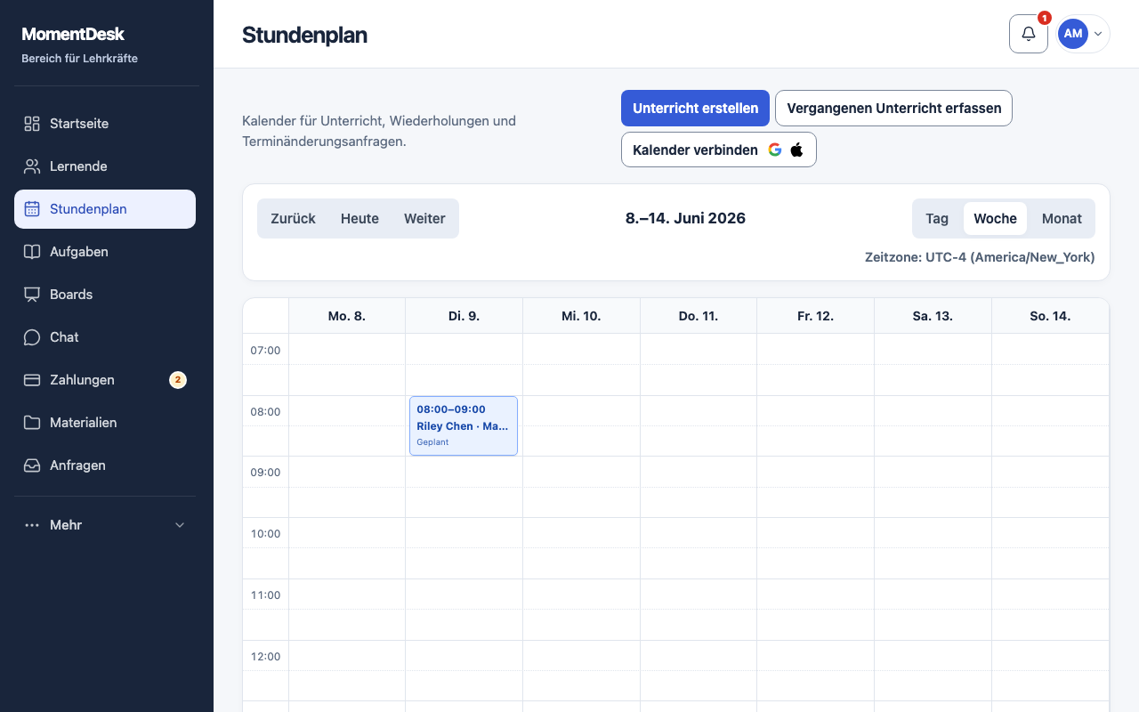Image resolution: width=1139 pixels, height=712 pixels.
Task: Click the Google logo on Kalender verbinden
Action: tap(775, 150)
